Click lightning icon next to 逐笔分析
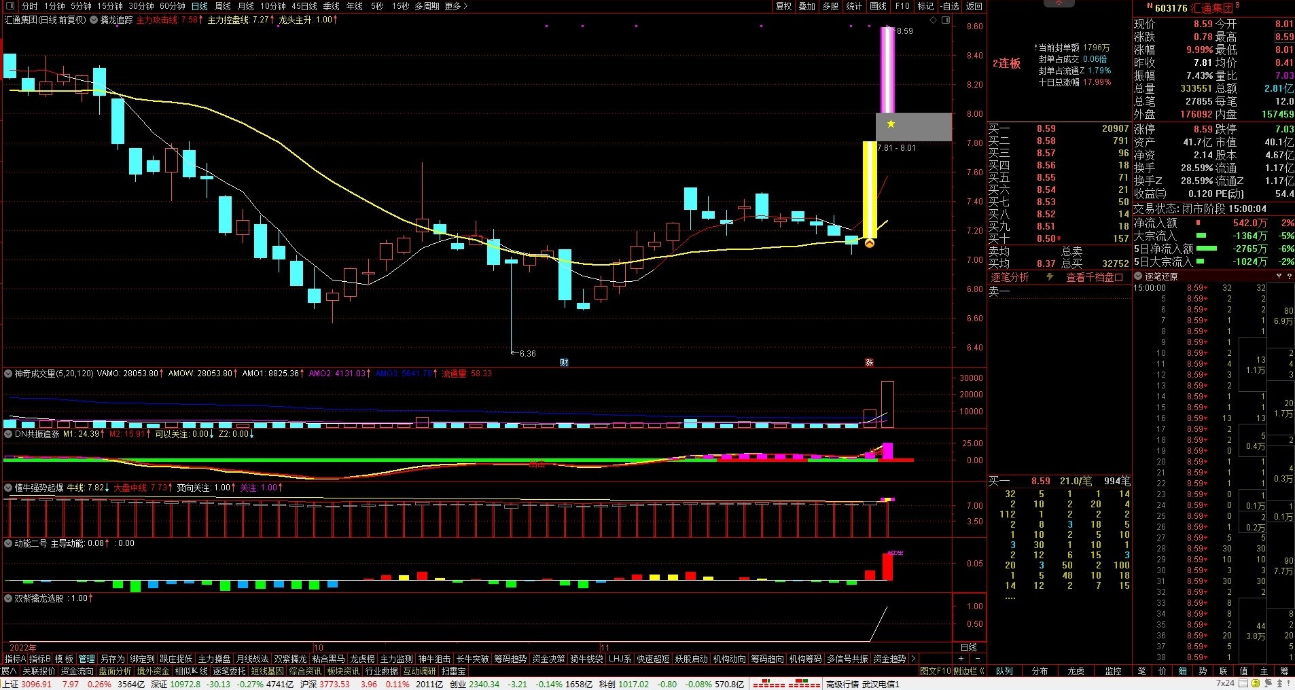Image resolution: width=1295 pixels, height=690 pixels. click(x=1050, y=277)
